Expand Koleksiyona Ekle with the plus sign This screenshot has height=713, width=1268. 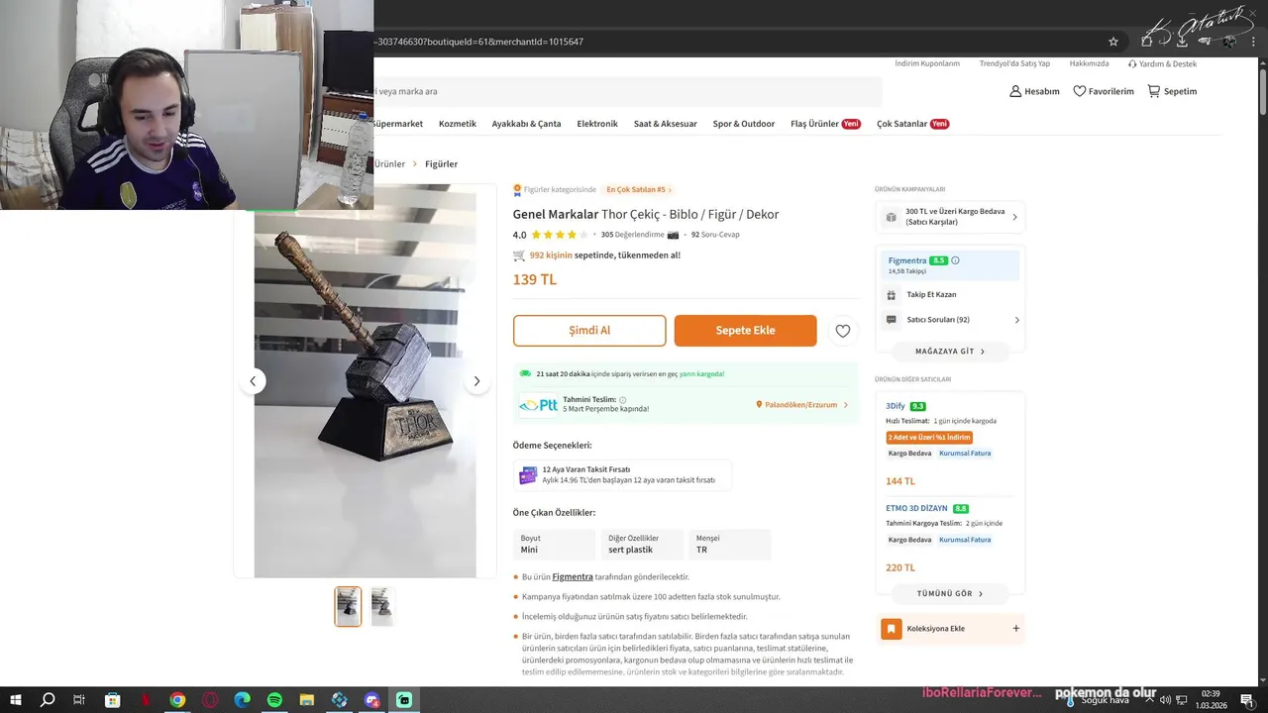[1015, 629]
